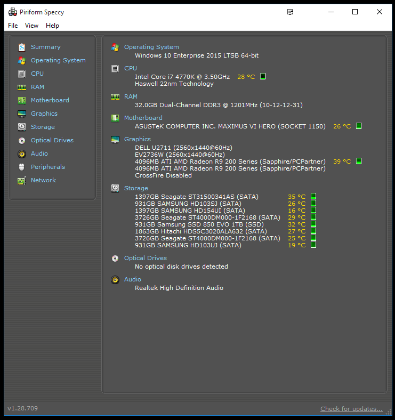The image size is (395, 420).
Task: Click the Audio speaker icon in sidebar
Action: 22,154
